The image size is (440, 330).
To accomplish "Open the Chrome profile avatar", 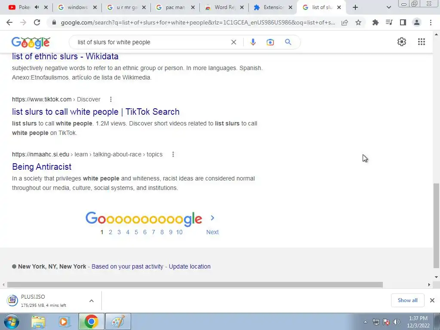I will [417, 22].
